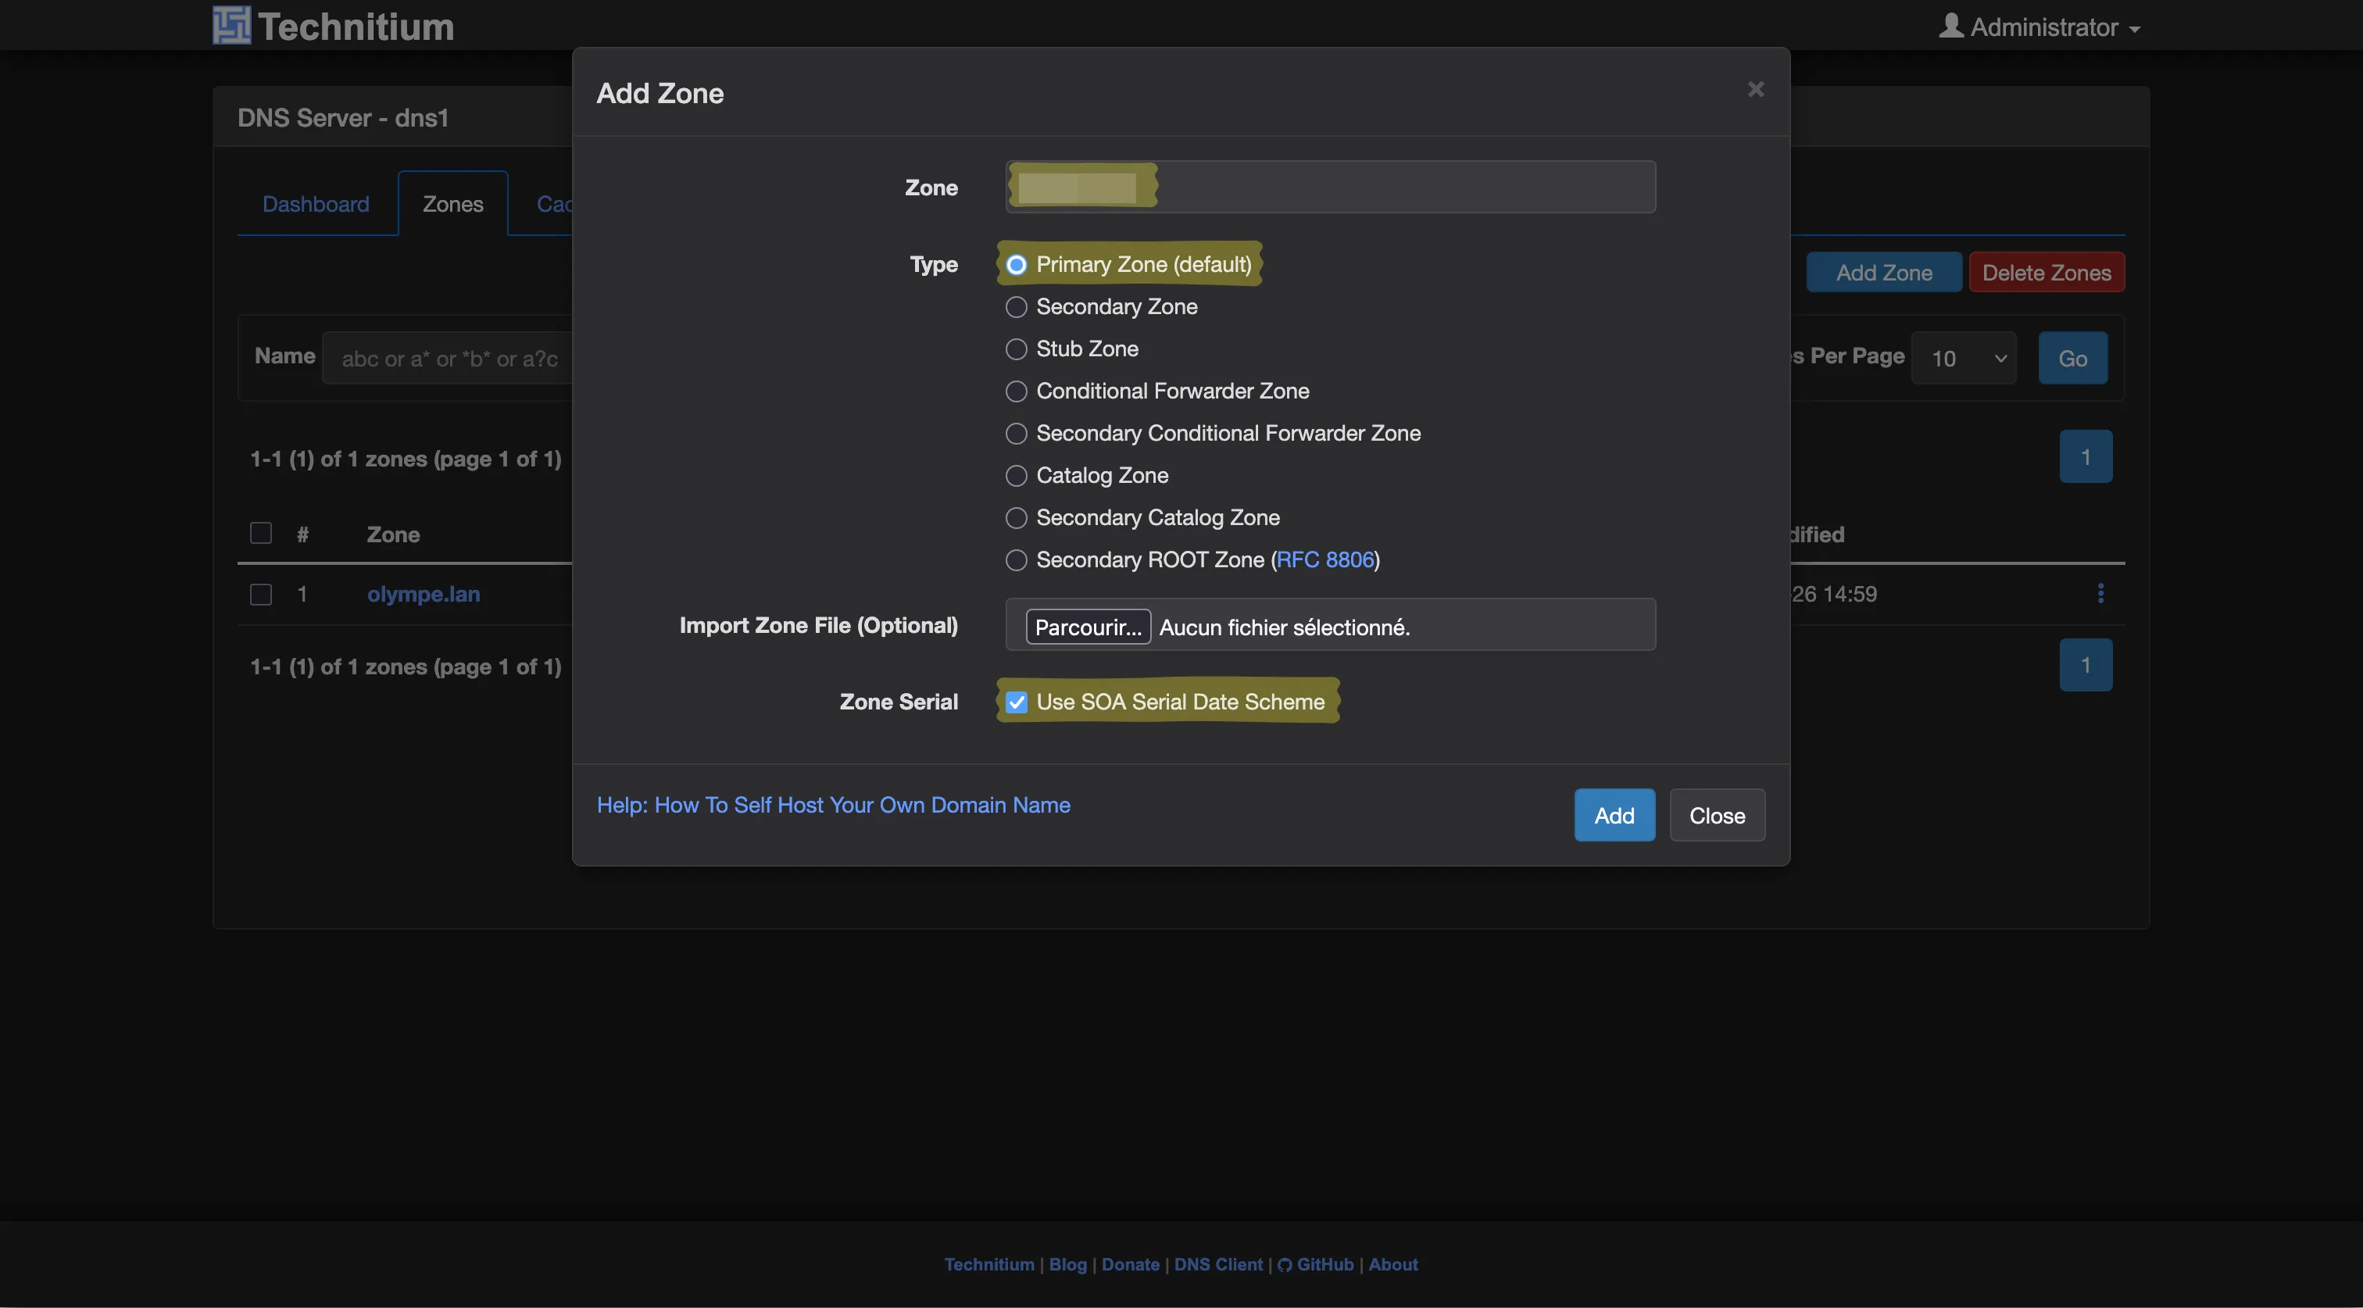Viewport: 2363px width, 1308px height.
Task: Choose Stub Zone radio option
Action: (x=1016, y=349)
